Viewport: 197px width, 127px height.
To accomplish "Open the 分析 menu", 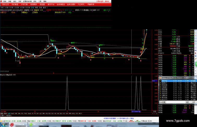I will (x=20, y=1).
